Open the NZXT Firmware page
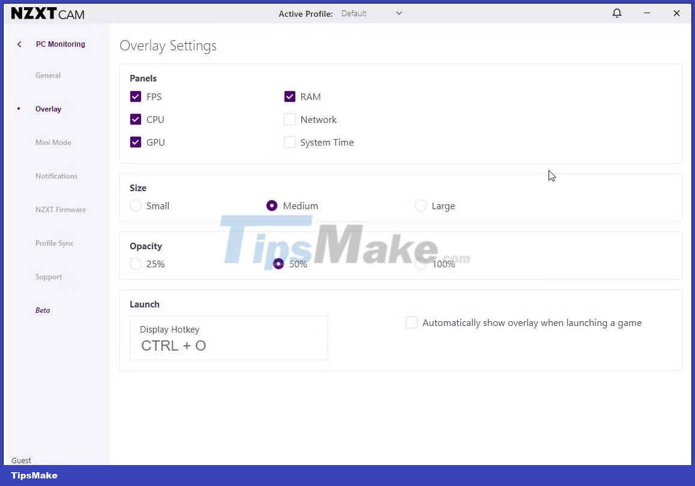 coord(61,209)
